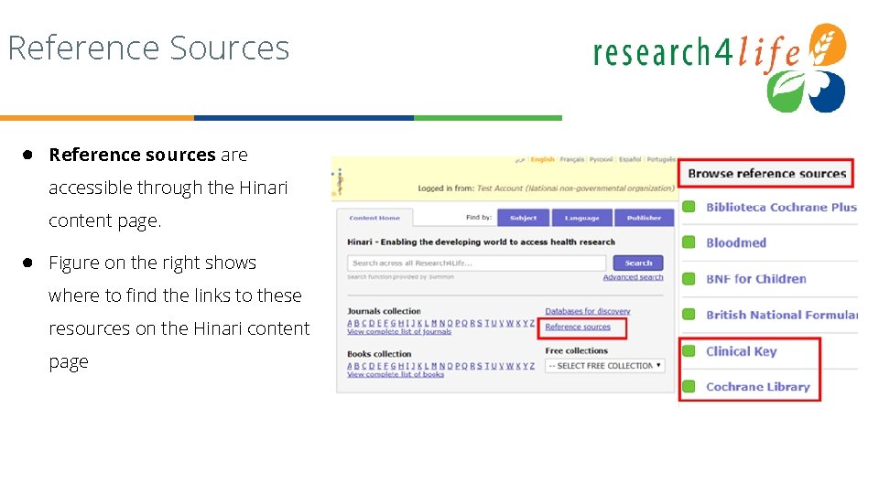Click the research4life logo

pos(720,67)
